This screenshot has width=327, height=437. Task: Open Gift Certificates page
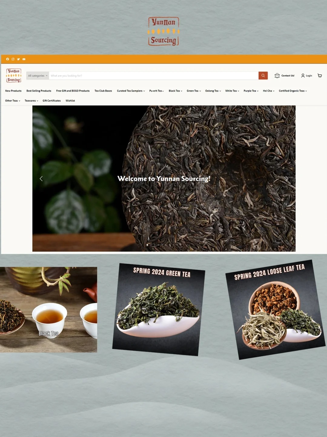(x=51, y=101)
